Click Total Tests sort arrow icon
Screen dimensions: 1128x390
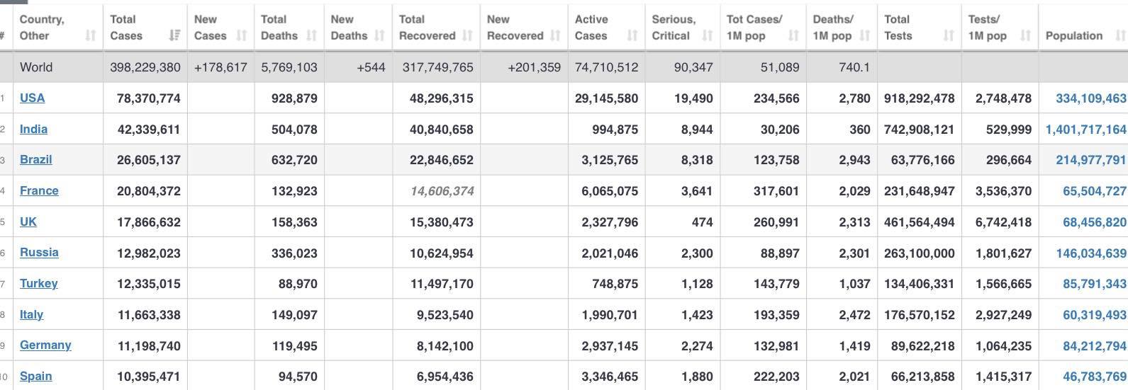pos(949,35)
